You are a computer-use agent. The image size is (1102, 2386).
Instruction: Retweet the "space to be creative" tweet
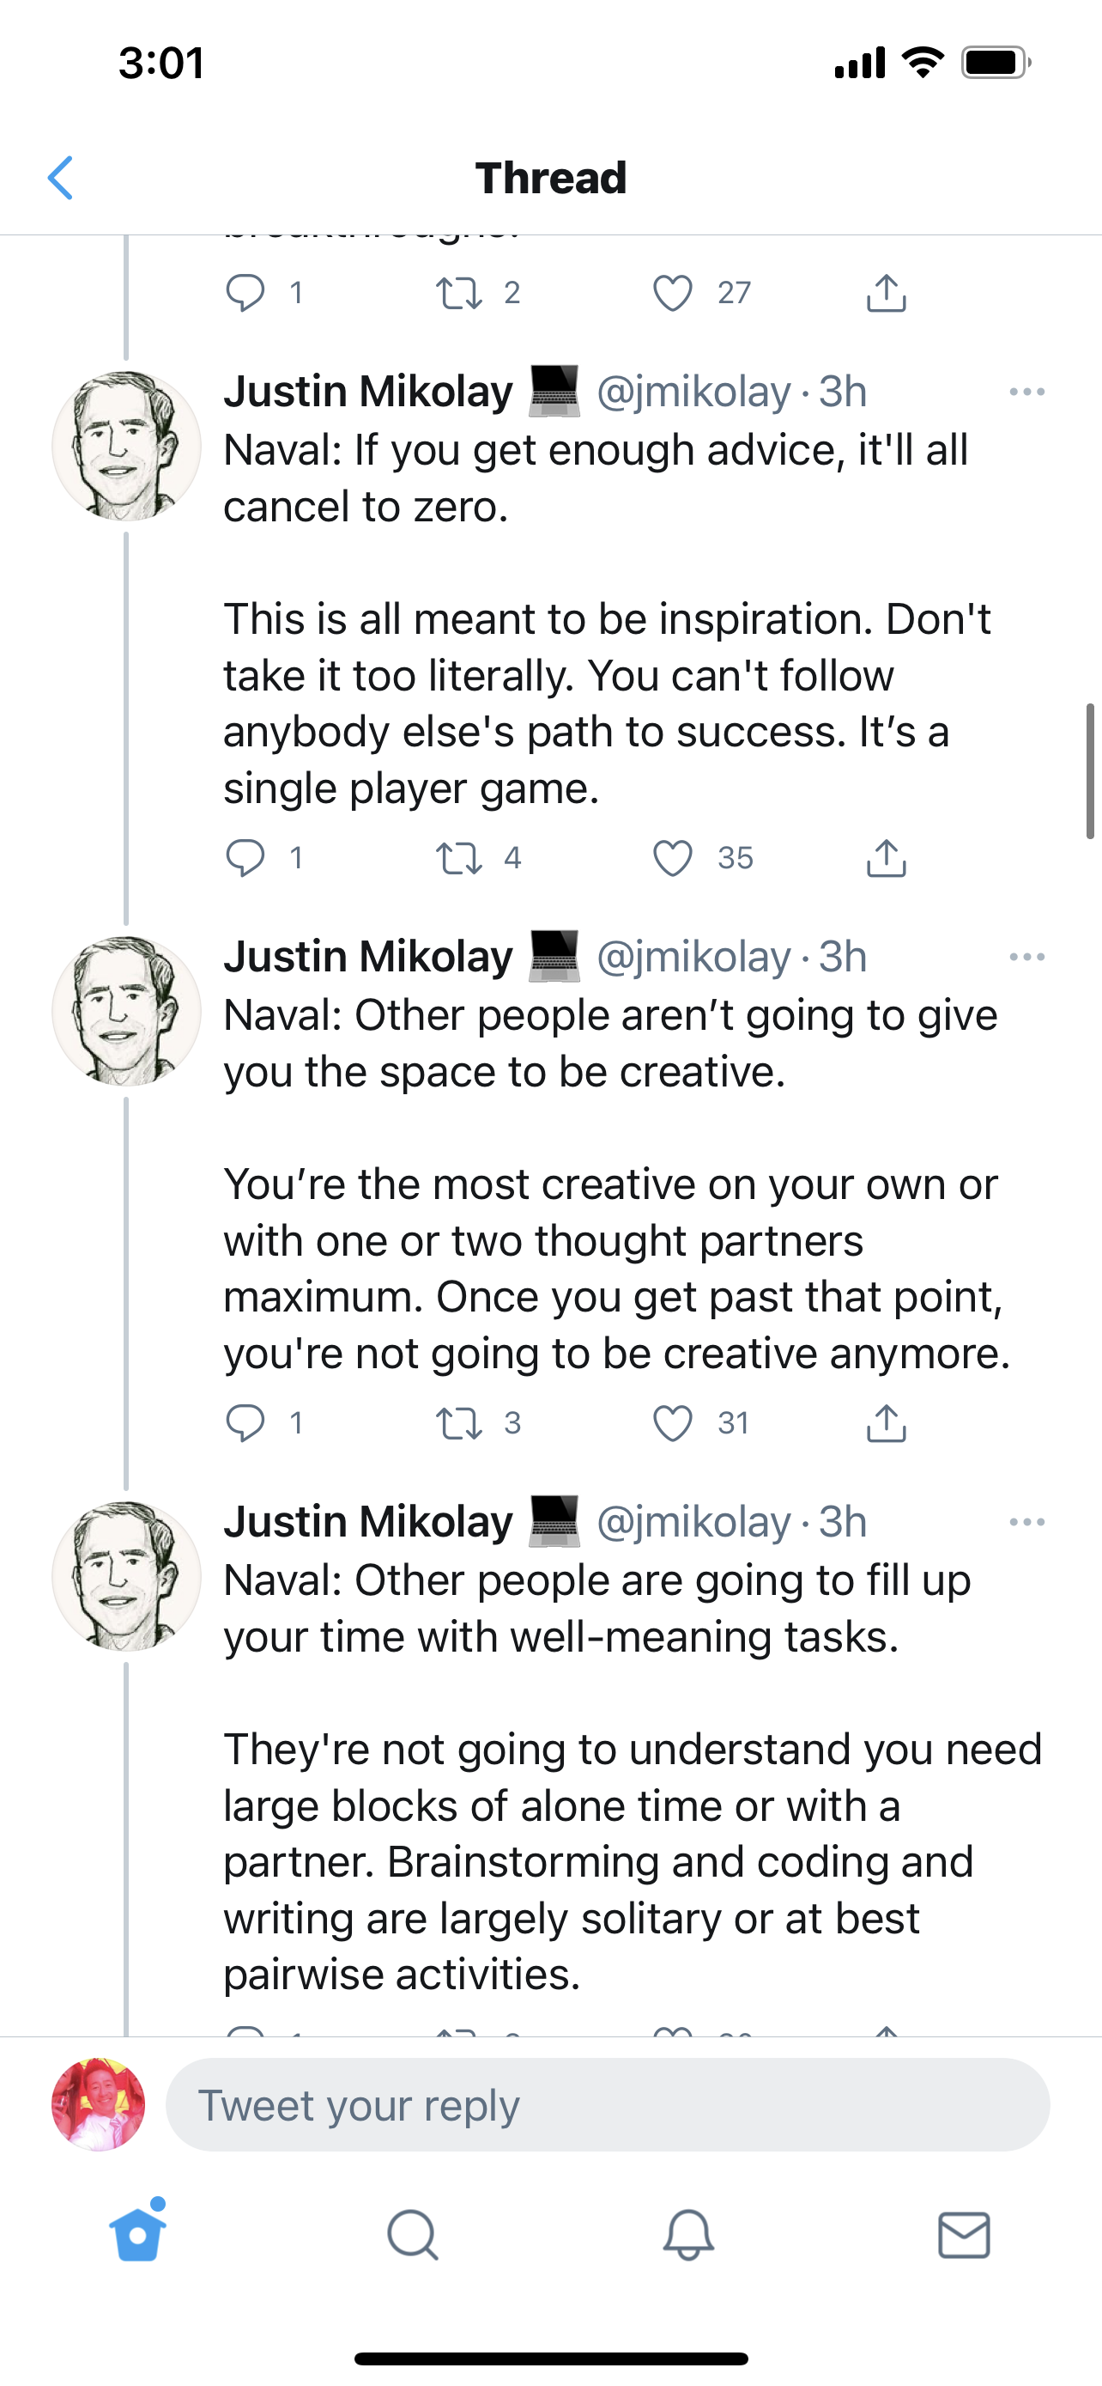459,1424
